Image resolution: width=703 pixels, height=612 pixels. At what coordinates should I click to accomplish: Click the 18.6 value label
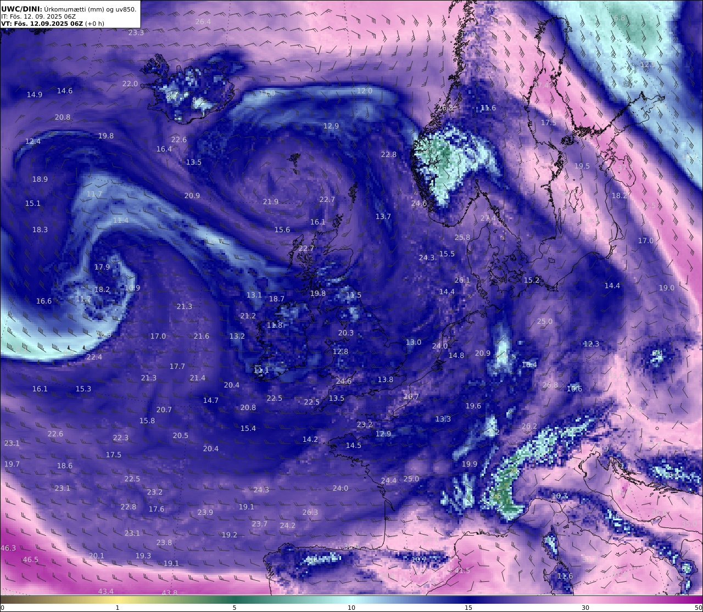65,465
